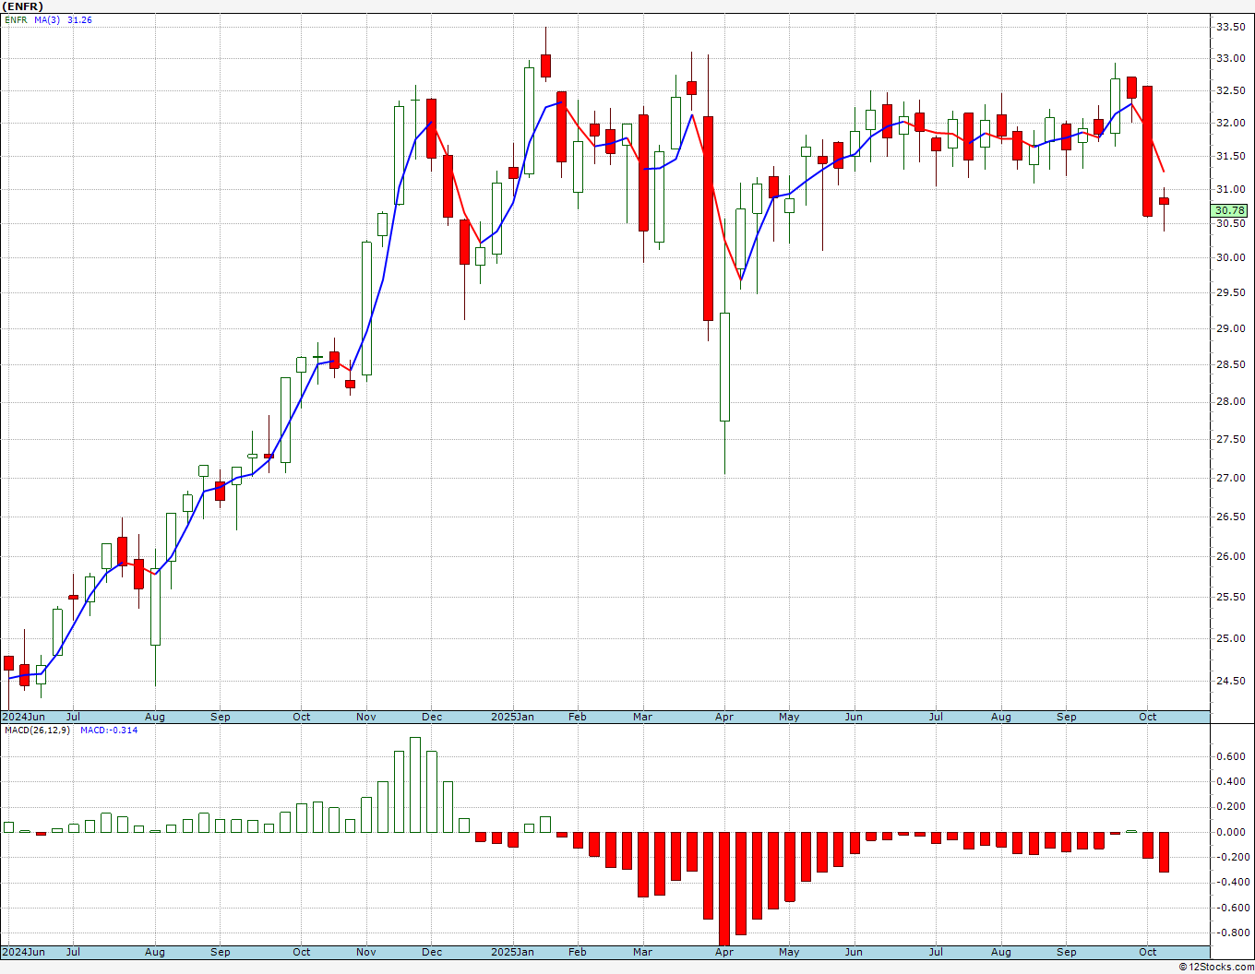Select 2025Jan on the price chart date axis
This screenshot has width=1255, height=974.
tap(513, 717)
